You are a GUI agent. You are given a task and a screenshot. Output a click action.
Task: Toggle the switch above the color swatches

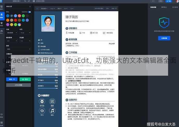pyautogui.click(x=29, y=12)
